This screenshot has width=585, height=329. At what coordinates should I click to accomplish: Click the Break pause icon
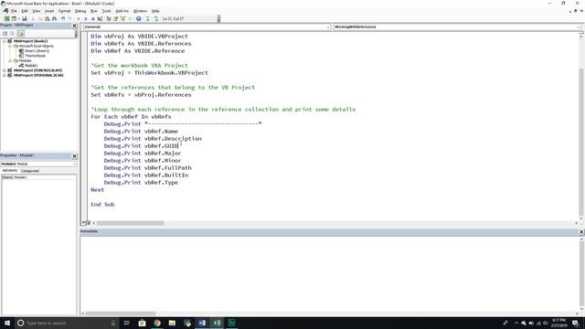(85, 18)
